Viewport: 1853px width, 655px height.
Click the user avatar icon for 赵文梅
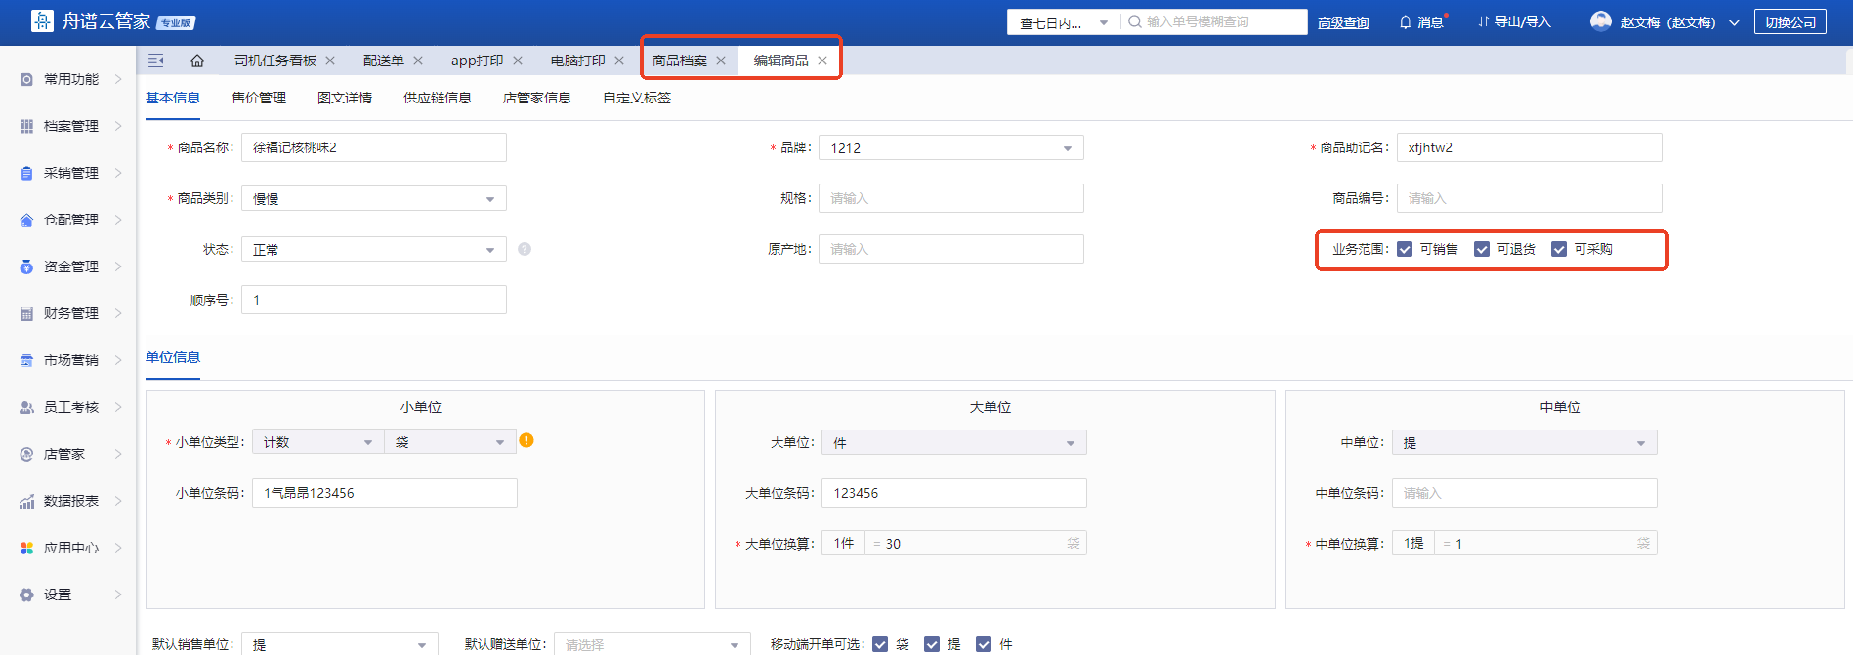tap(1600, 21)
